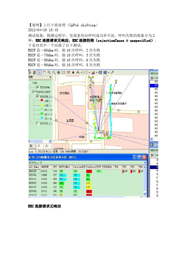Switch to the first tab below legend panel
The image size is (186, 264).
tap(31, 146)
